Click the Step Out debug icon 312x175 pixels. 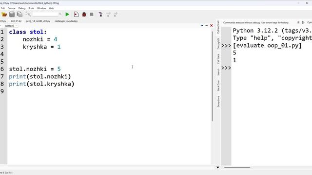116,14
